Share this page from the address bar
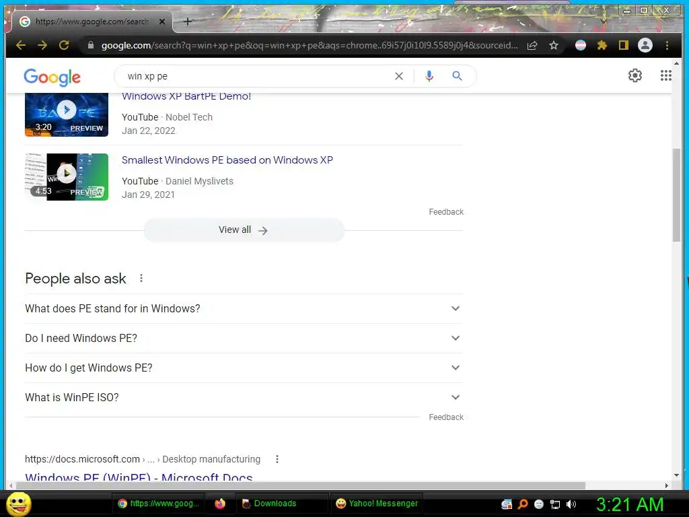Image resolution: width=689 pixels, height=517 pixels. click(x=532, y=45)
